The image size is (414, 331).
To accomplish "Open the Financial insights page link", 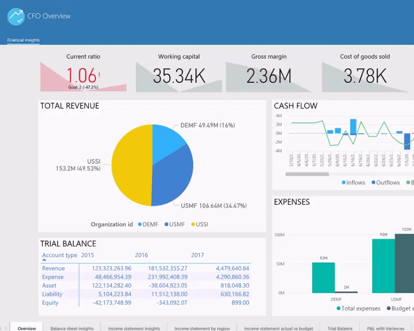I will click(x=23, y=40).
